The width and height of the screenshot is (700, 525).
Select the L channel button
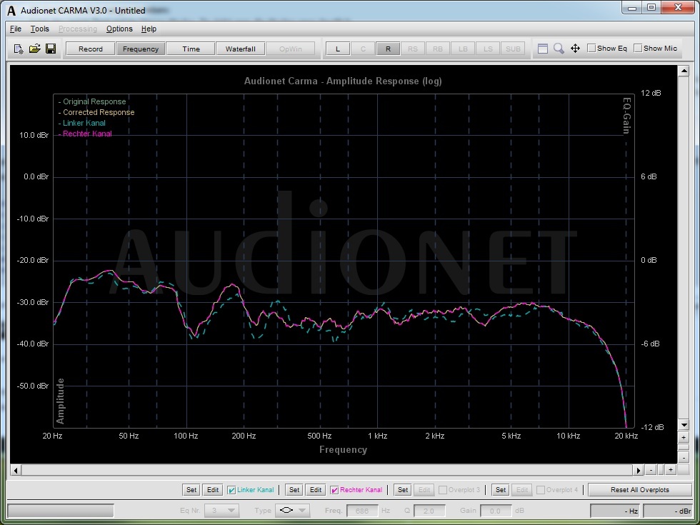338,49
